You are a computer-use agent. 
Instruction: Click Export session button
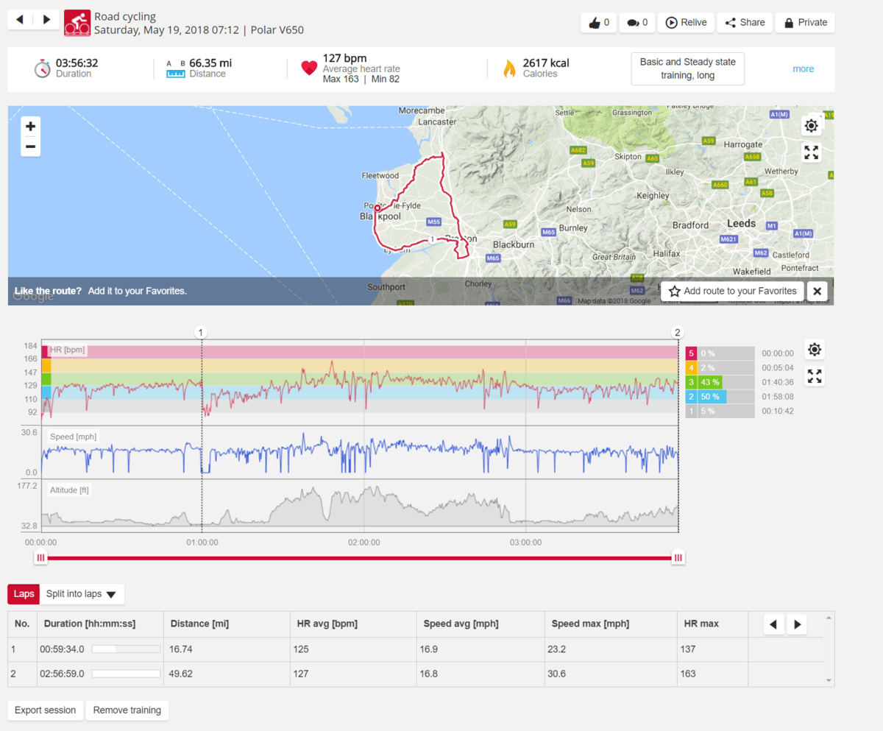coord(45,710)
